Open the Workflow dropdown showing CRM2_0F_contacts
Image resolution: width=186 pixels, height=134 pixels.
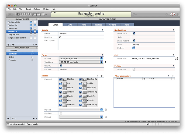pos(81,62)
